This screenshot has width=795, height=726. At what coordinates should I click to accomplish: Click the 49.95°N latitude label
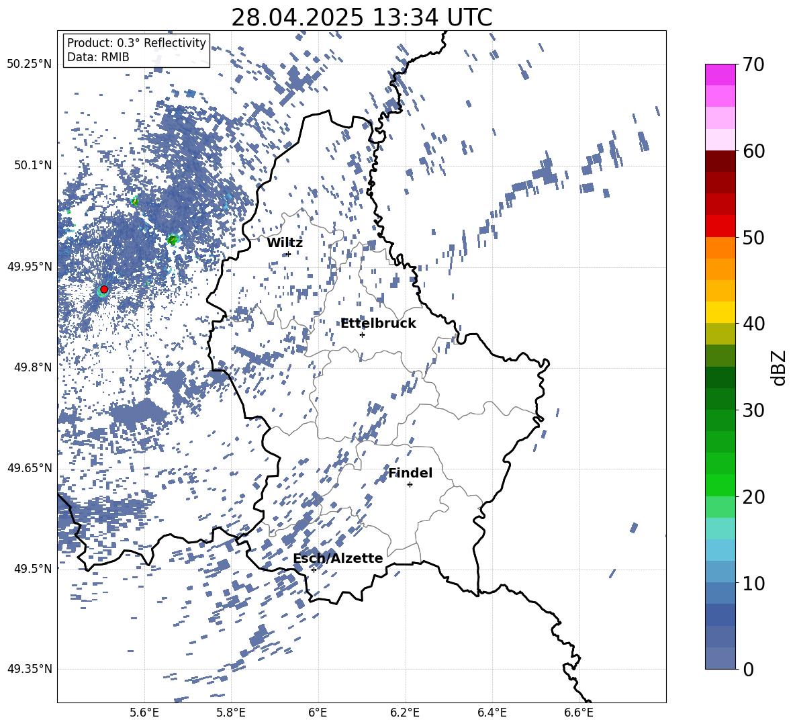[x=30, y=266]
